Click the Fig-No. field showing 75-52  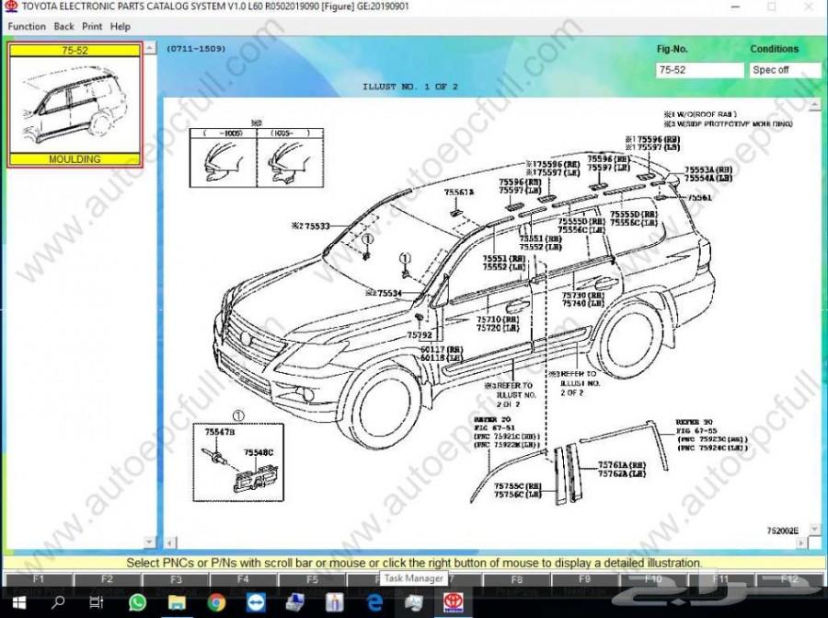click(700, 70)
